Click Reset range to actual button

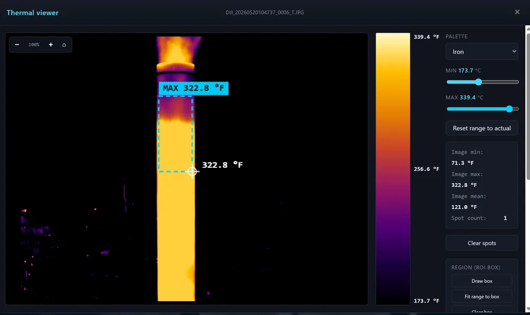click(482, 128)
